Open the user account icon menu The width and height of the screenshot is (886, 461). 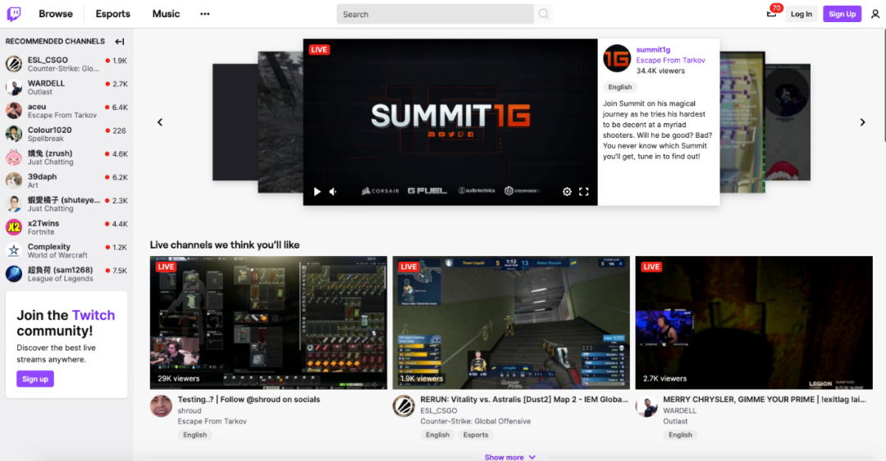(x=875, y=14)
